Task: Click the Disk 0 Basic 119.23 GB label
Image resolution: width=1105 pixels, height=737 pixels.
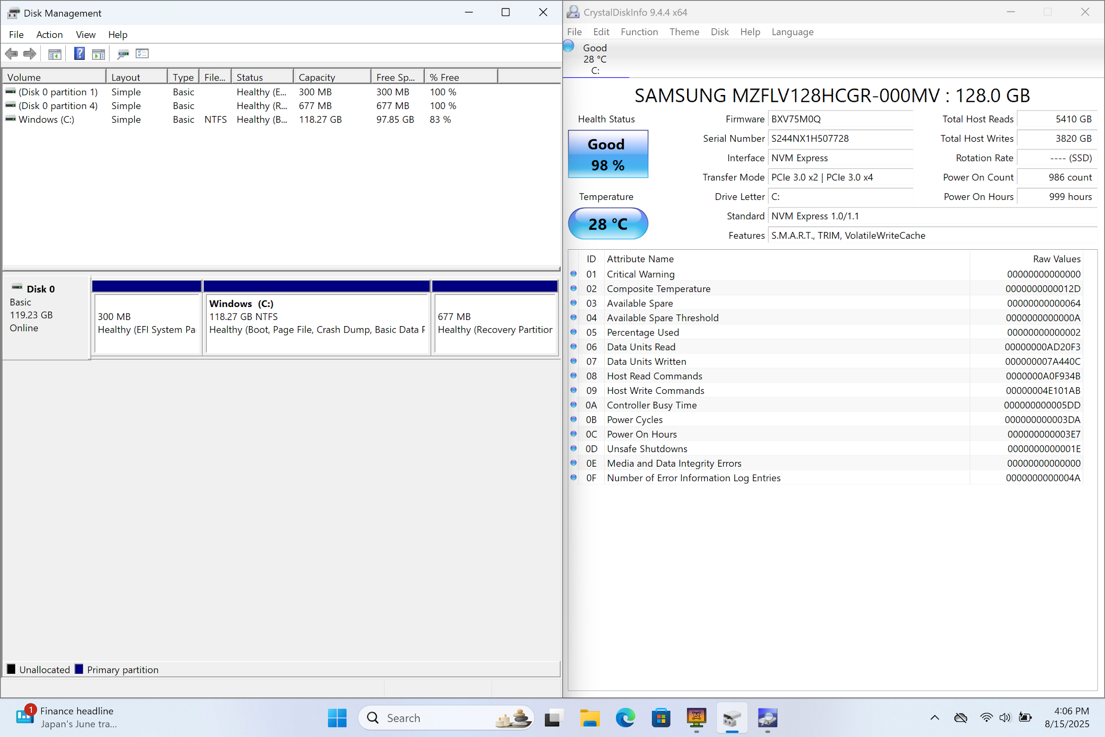Action: point(46,318)
